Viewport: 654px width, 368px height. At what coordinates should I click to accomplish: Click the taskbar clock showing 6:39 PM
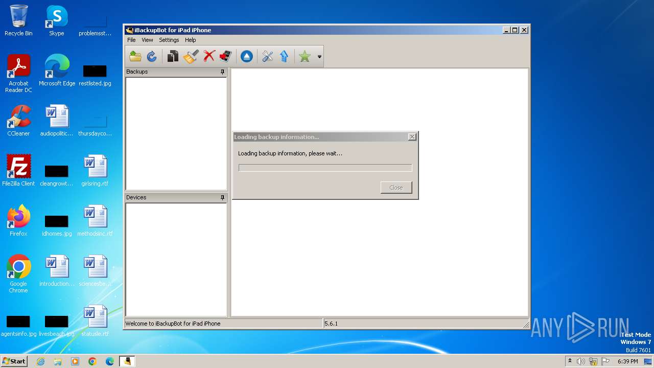point(627,361)
